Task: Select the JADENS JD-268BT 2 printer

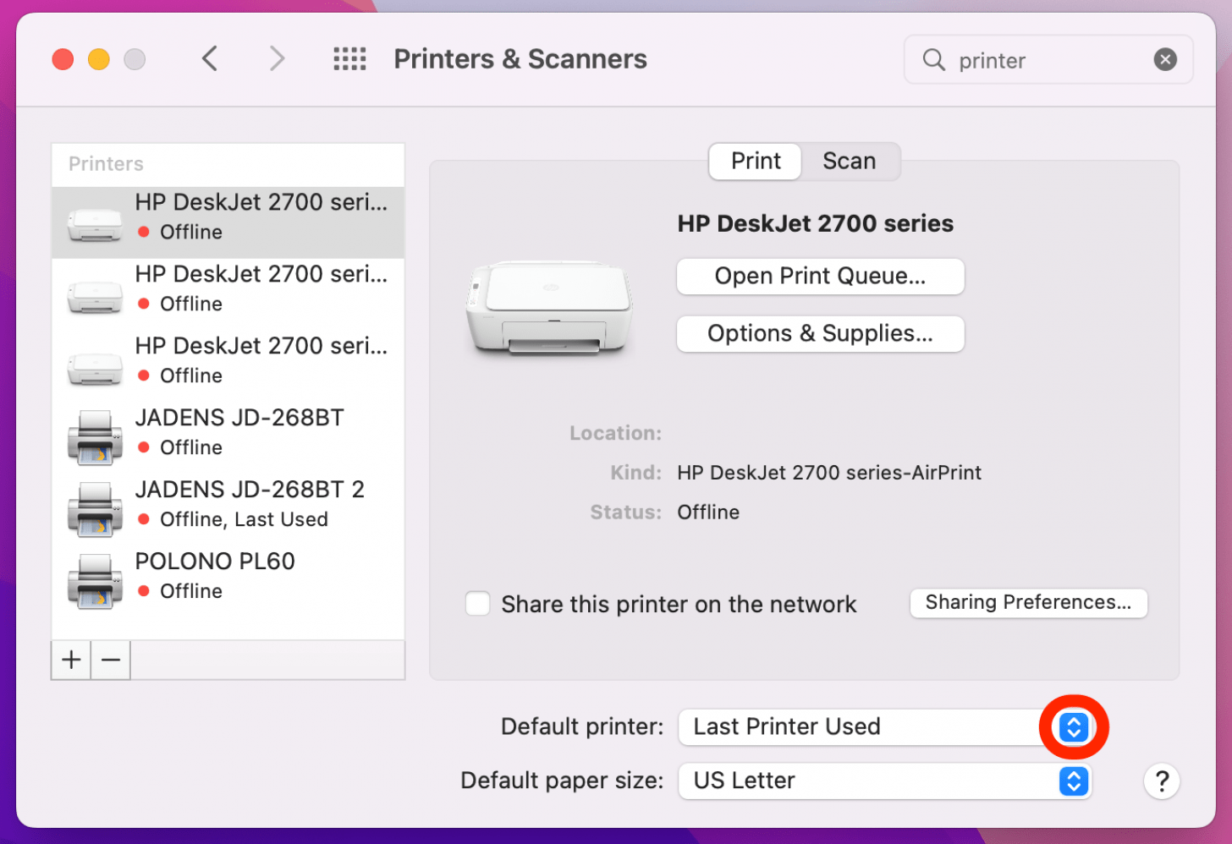Action: click(x=228, y=510)
